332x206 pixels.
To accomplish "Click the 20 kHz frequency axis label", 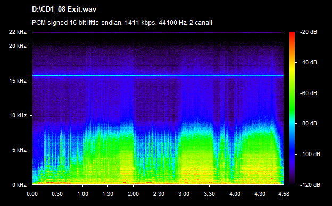I will [18, 46].
